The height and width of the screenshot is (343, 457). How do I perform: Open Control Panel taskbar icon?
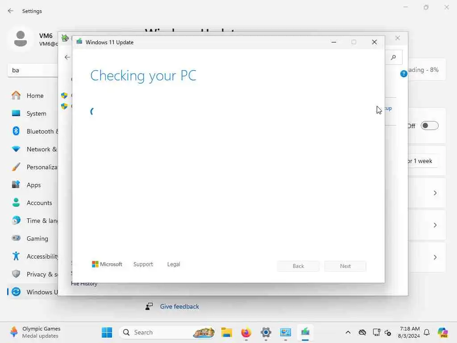click(286, 332)
